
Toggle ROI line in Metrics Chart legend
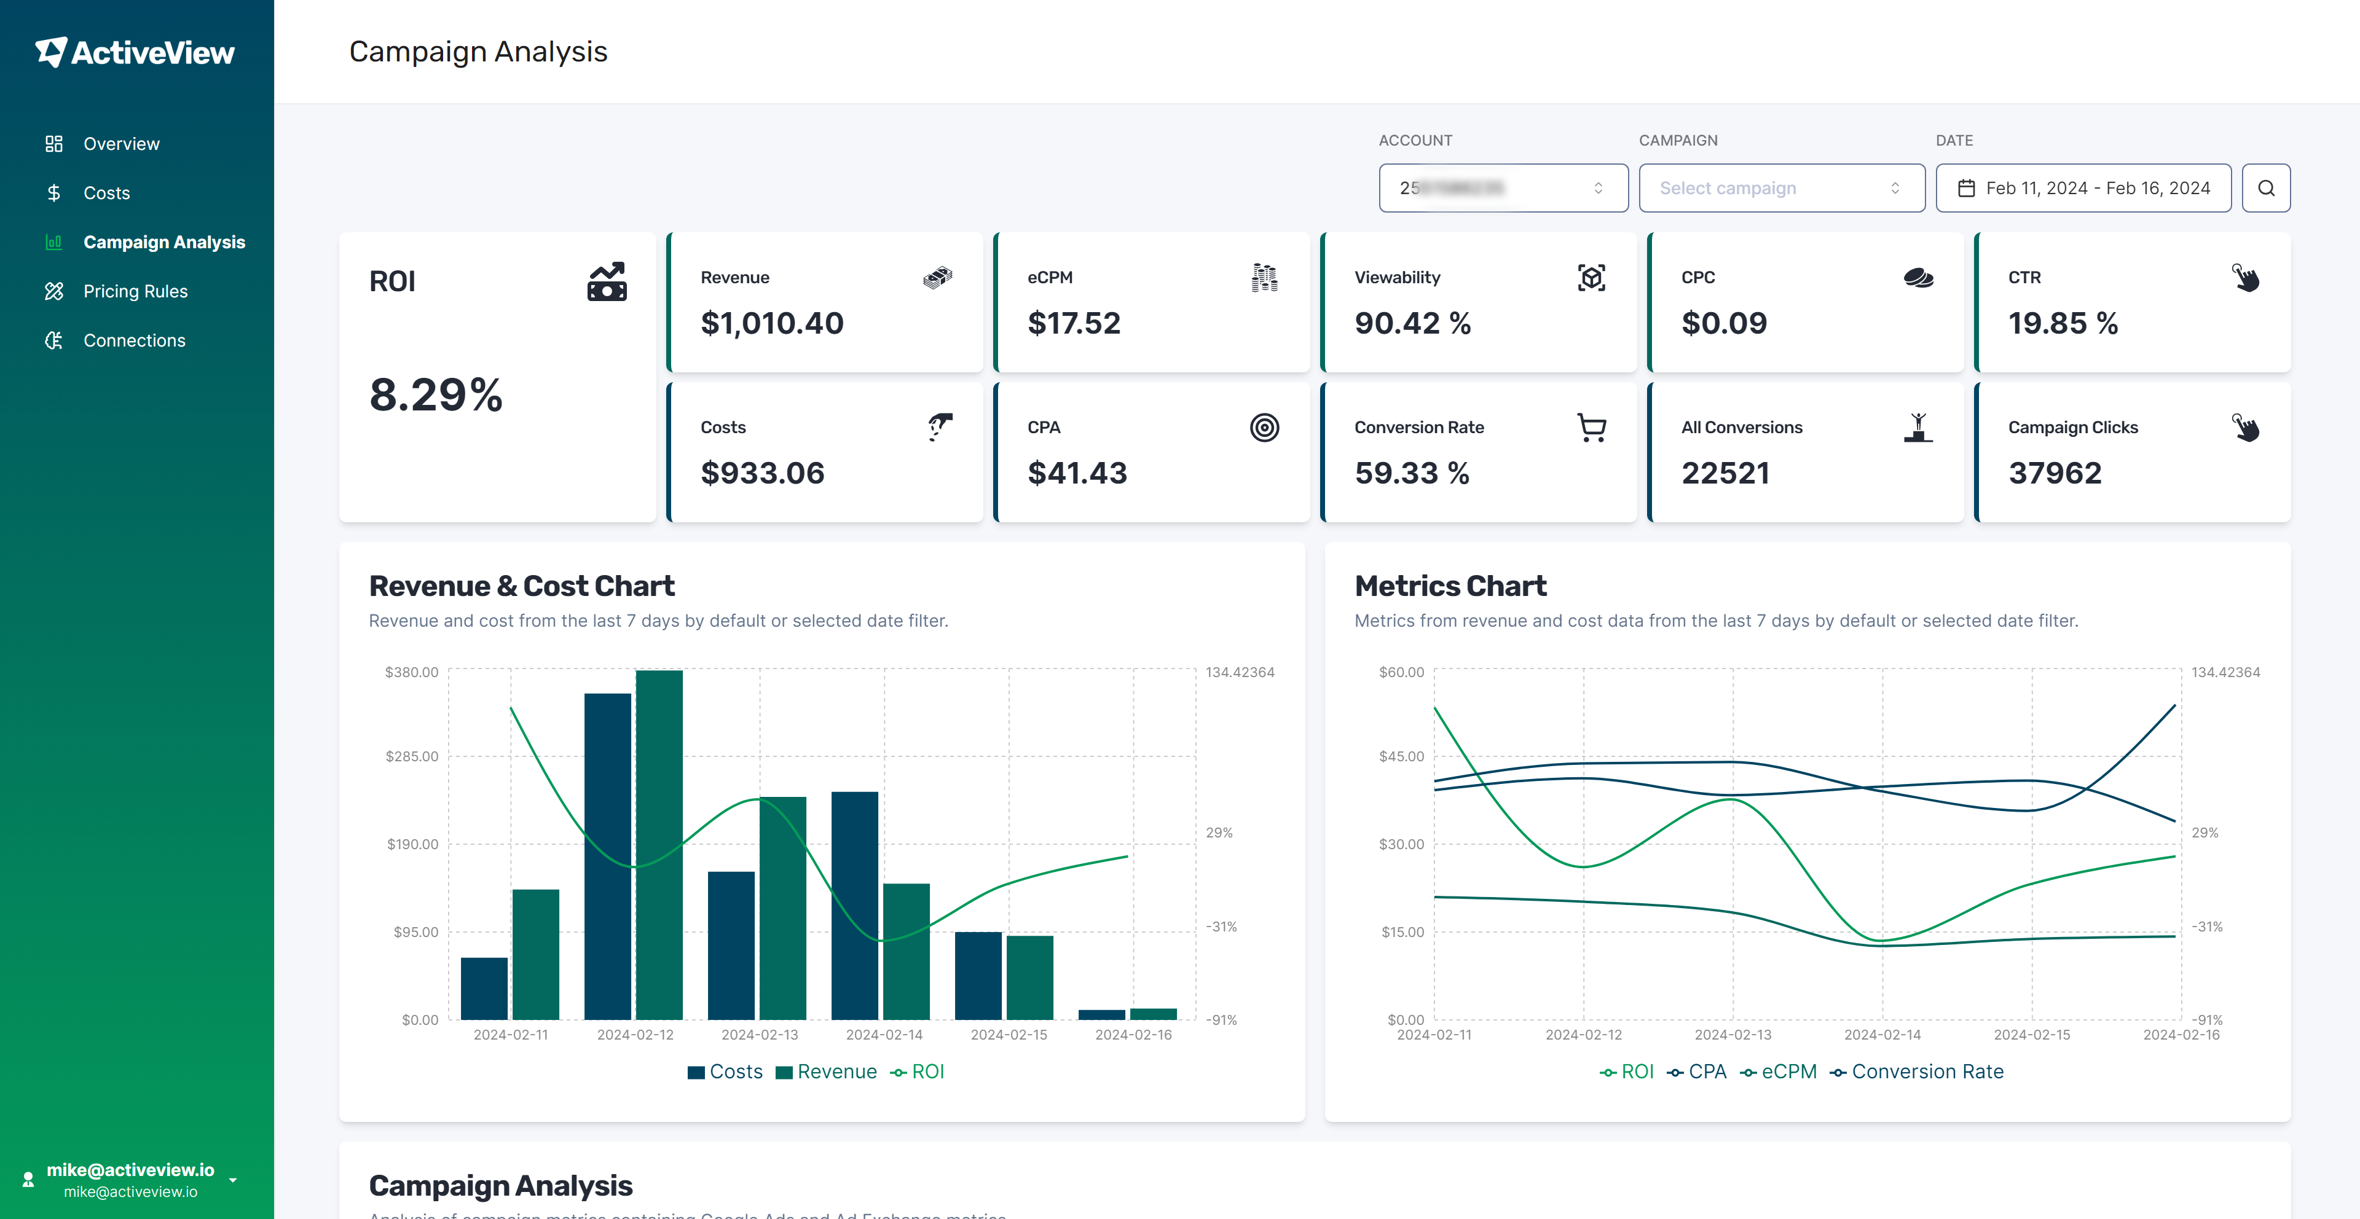click(x=1627, y=1072)
